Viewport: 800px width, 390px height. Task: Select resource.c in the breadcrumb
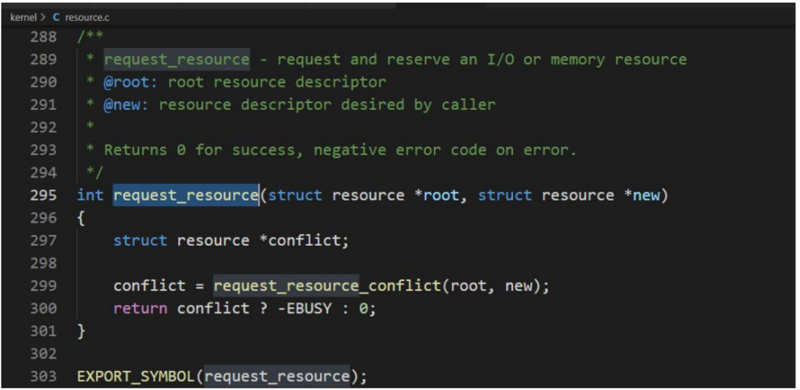pos(87,18)
